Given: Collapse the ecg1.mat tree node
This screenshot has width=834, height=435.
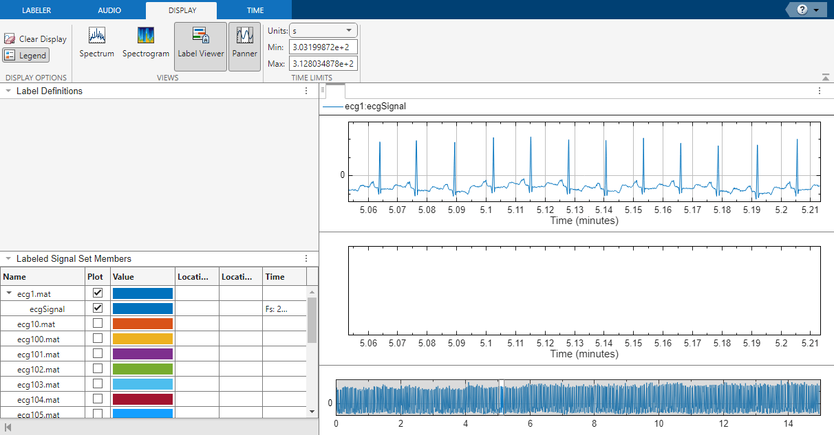Looking at the screenshot, I should 9,293.
